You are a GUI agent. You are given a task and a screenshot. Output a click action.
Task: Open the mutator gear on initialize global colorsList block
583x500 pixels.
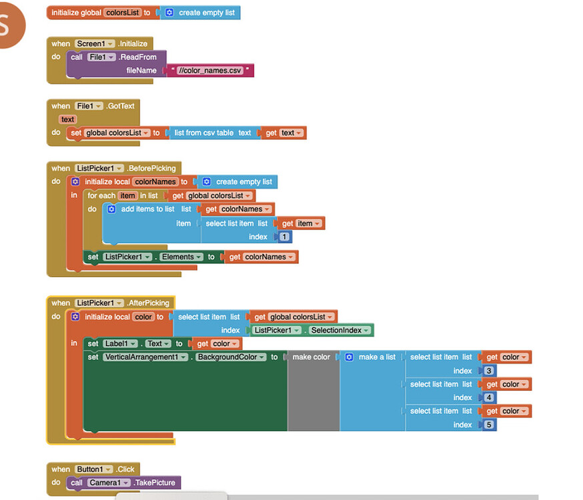(x=169, y=12)
